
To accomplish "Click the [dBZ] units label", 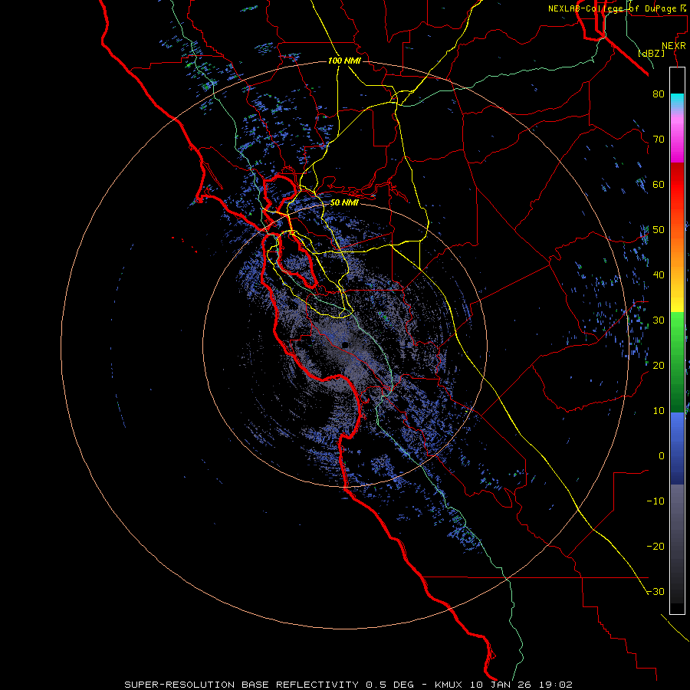I will click(x=651, y=53).
